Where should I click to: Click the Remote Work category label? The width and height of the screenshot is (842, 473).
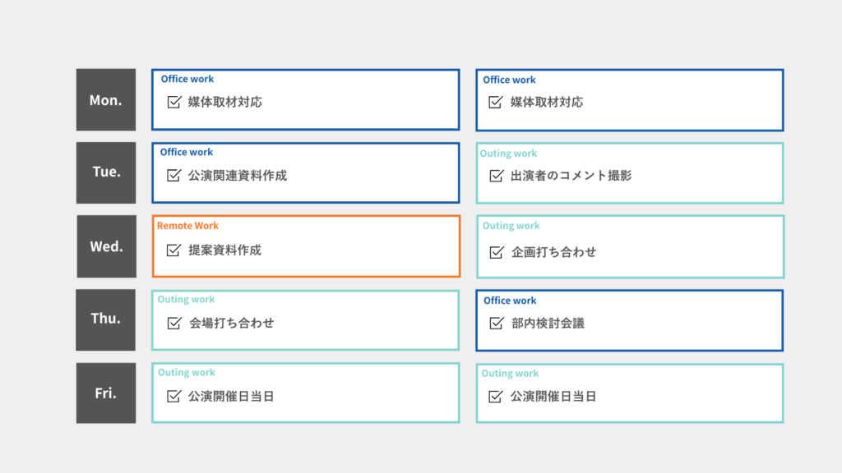(x=187, y=226)
